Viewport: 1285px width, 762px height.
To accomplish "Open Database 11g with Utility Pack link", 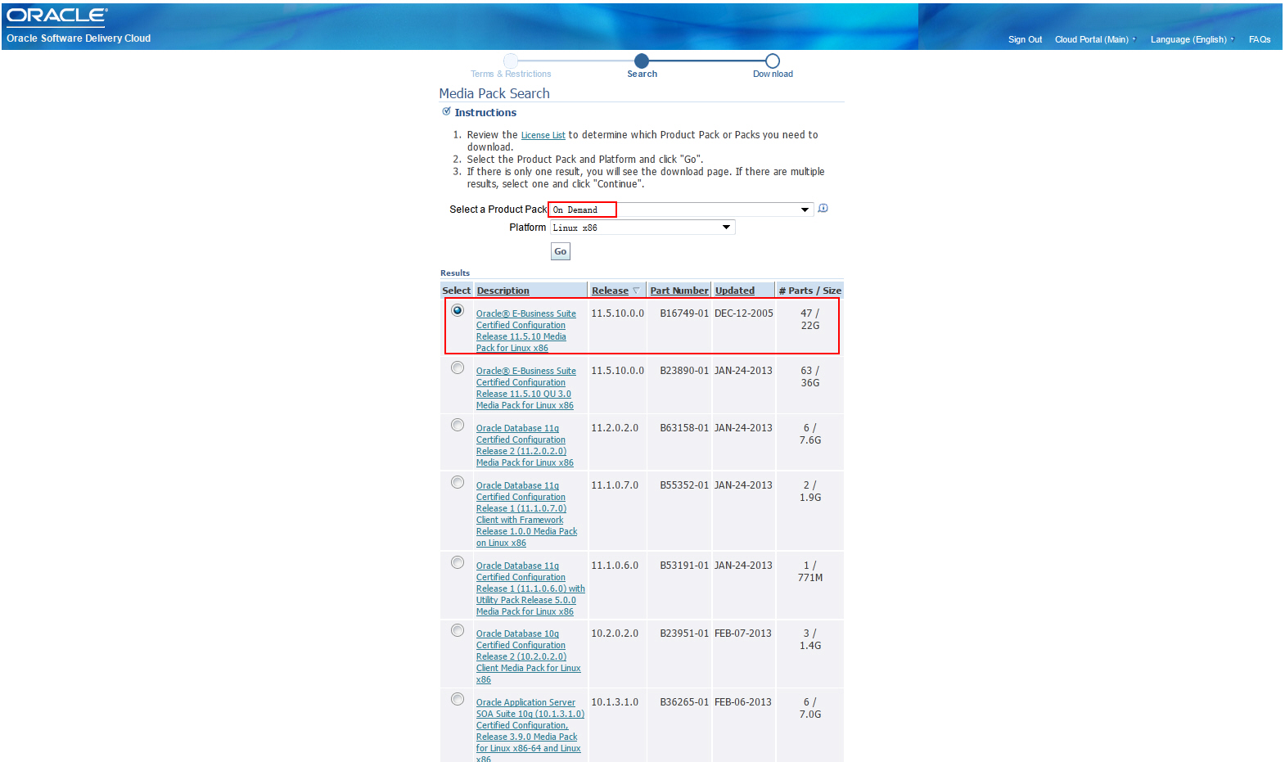I will pos(530,588).
